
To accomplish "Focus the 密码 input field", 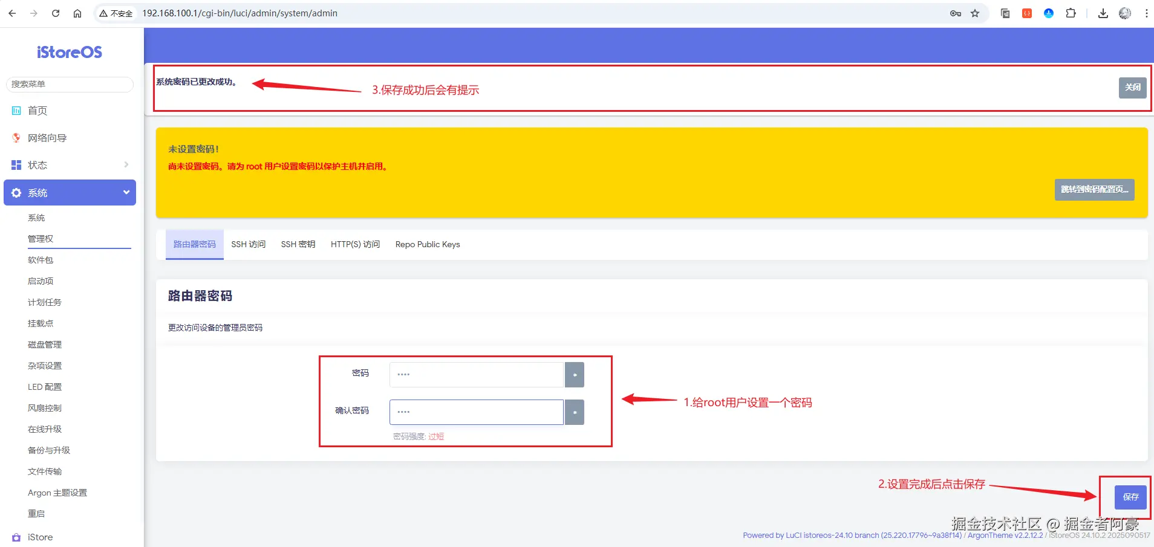I will [477, 375].
